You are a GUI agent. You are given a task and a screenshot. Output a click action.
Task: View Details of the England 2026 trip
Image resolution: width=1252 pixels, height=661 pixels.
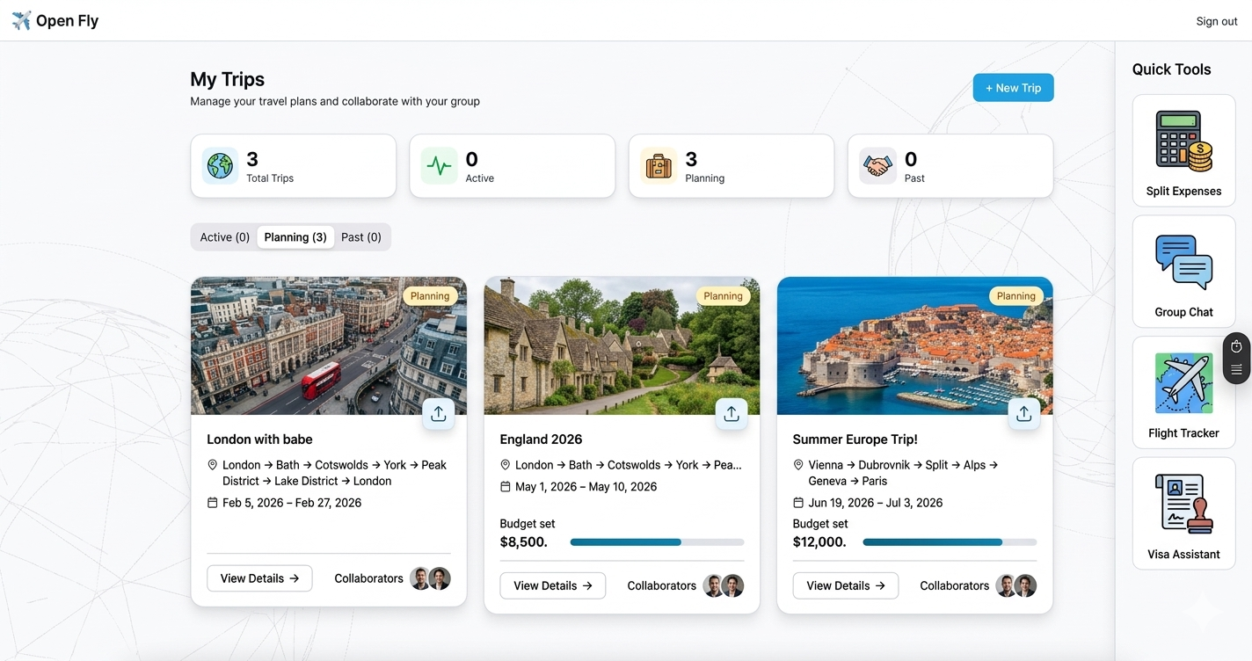click(x=552, y=585)
